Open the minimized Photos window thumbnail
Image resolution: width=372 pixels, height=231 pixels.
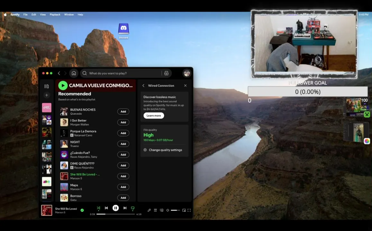tap(356, 132)
